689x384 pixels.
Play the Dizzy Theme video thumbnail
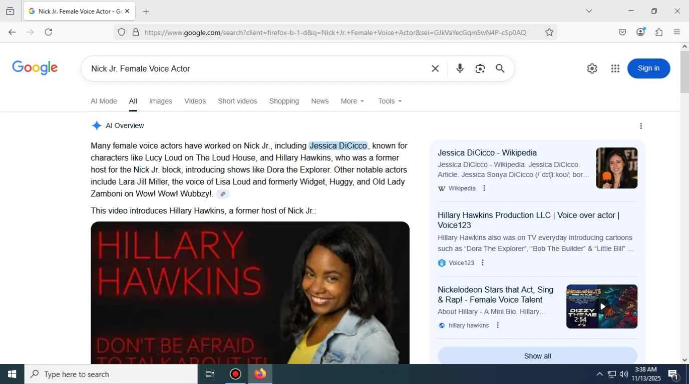click(602, 306)
